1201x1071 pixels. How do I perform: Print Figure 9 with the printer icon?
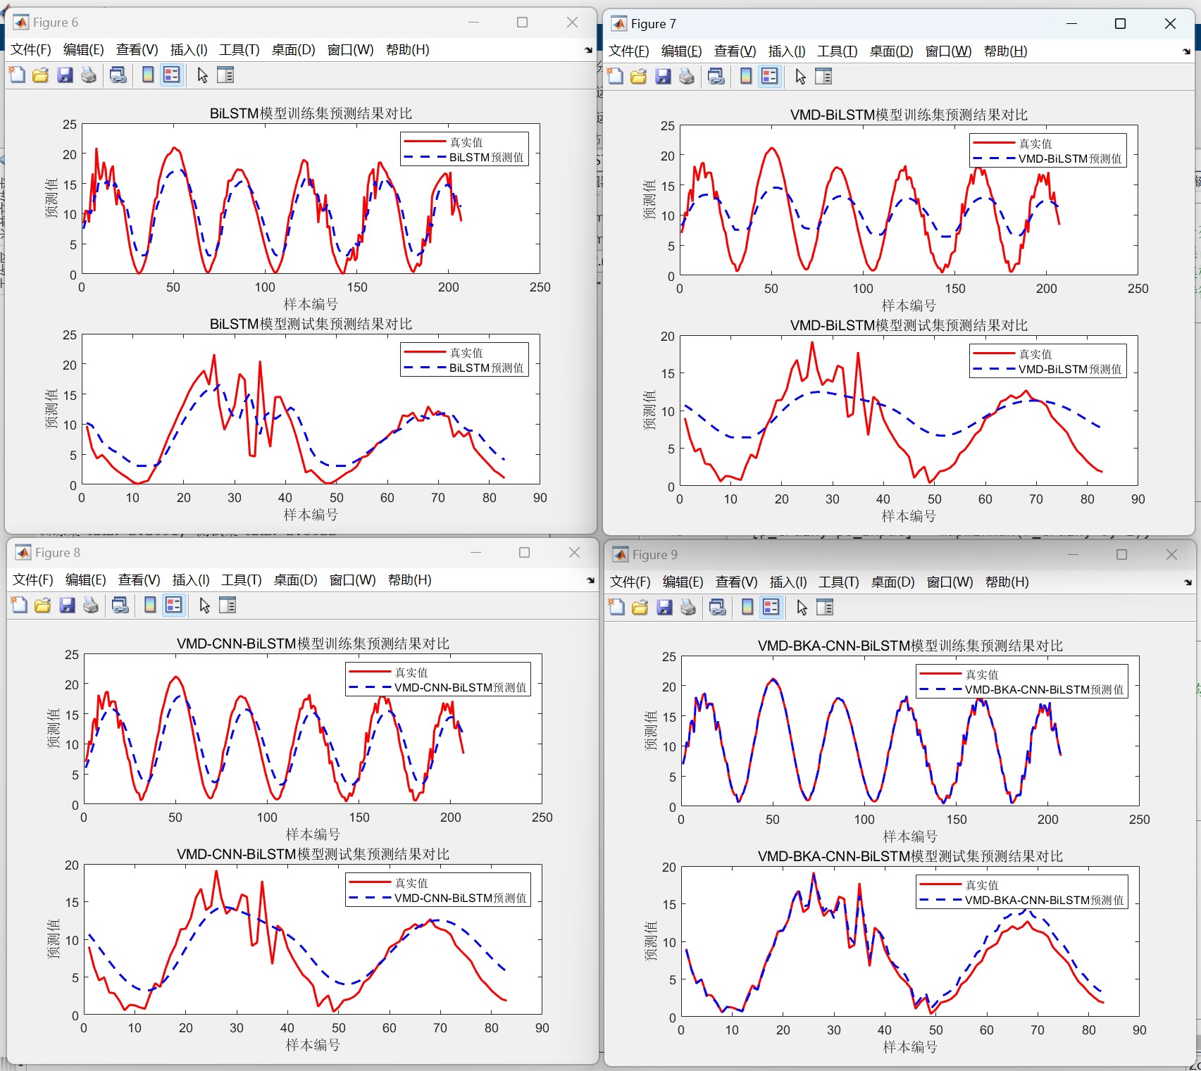click(x=688, y=607)
